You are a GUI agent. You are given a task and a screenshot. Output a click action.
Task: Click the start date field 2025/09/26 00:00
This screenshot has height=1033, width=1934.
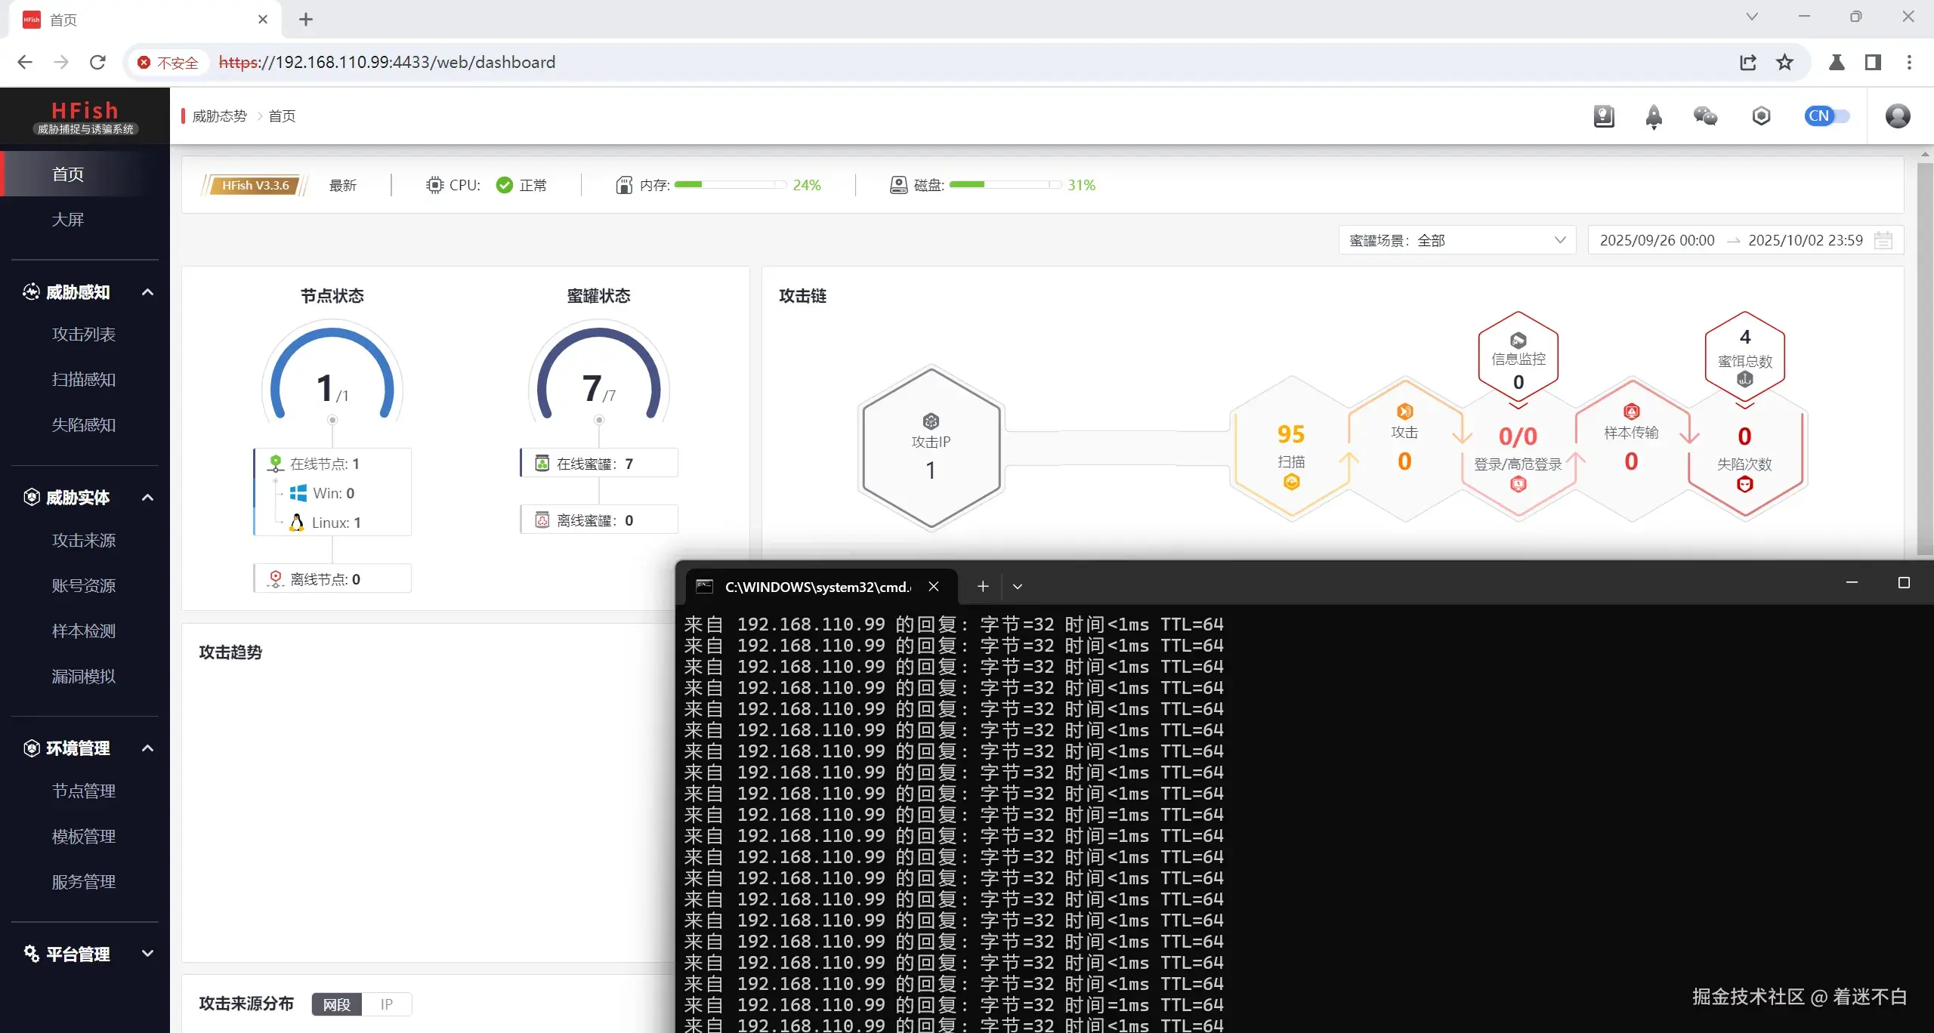pos(1657,240)
